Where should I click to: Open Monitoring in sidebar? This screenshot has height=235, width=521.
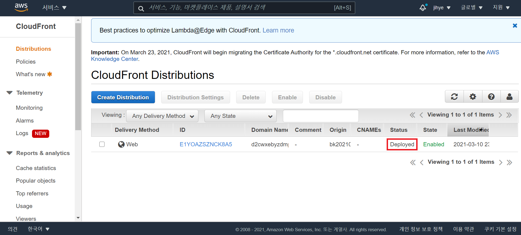tap(29, 108)
